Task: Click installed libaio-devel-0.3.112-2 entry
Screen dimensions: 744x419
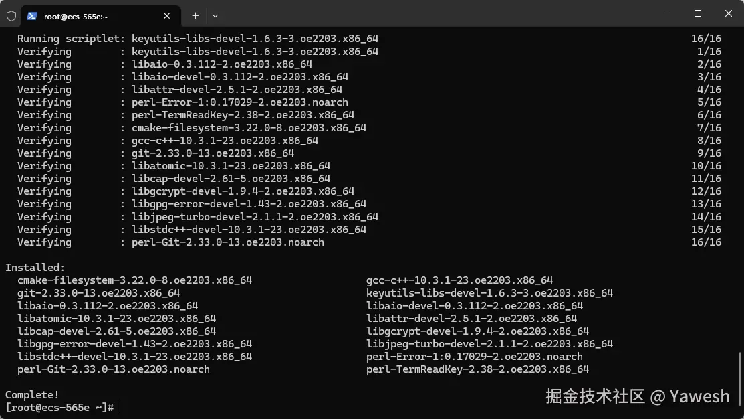Action: click(475, 306)
